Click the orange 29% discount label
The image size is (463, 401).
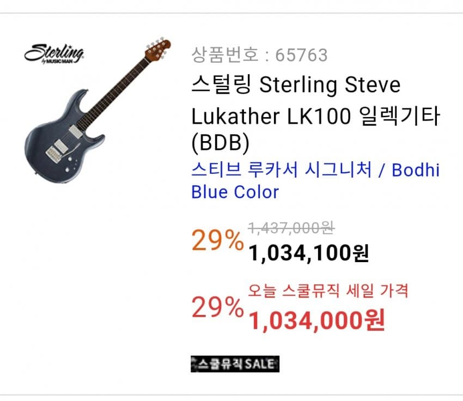[x=217, y=240]
